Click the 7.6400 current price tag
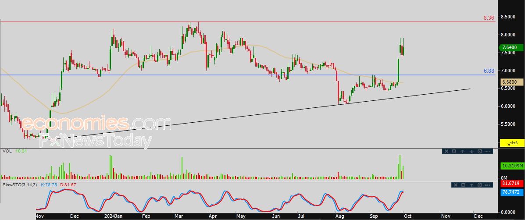This screenshot has width=525, height=220. (511, 48)
